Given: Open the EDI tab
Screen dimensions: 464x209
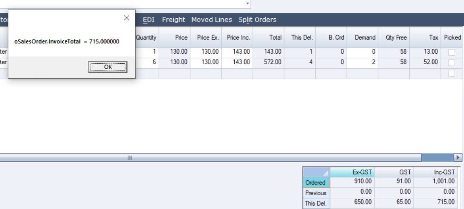Looking at the screenshot, I should click(149, 20).
